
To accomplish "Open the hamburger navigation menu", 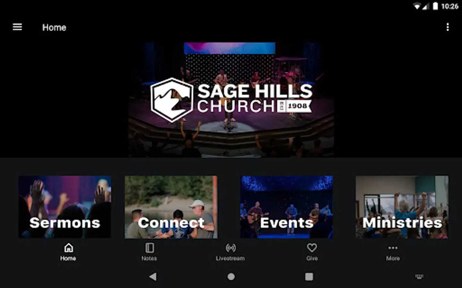I will point(17,27).
